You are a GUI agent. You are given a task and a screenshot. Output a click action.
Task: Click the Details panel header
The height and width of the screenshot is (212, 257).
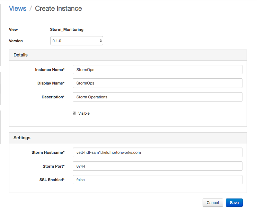[x=128, y=55]
